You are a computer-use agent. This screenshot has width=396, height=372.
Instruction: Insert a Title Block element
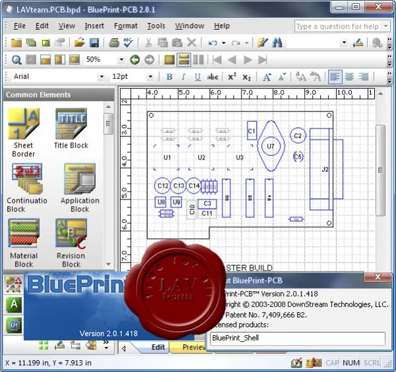(x=71, y=128)
